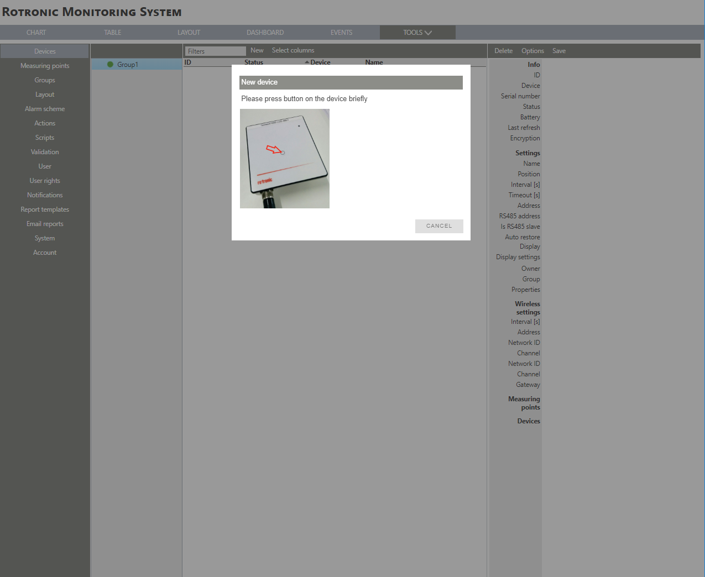Select Group1 in the group tree
Image resolution: width=705 pixels, height=577 pixels.
pos(137,65)
